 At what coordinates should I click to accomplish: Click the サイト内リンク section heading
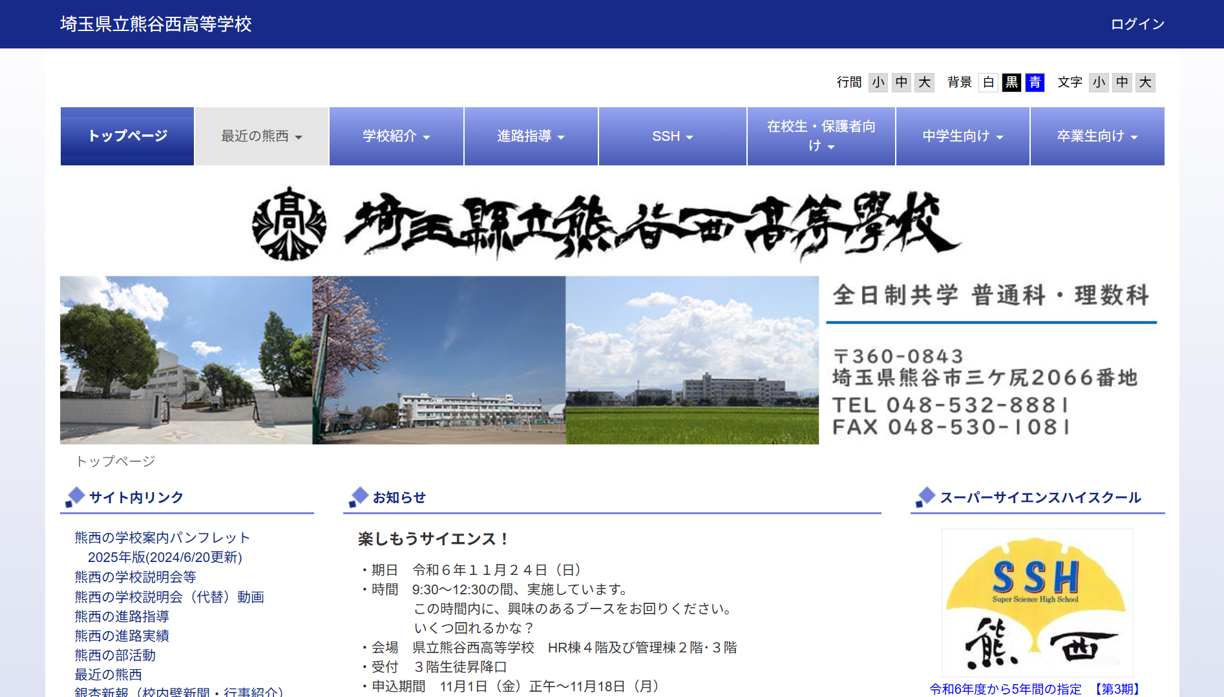pyautogui.click(x=136, y=497)
